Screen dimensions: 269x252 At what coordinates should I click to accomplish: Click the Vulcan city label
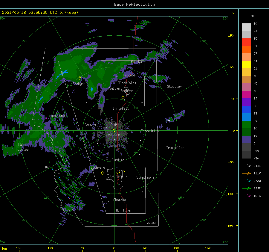[152, 223]
